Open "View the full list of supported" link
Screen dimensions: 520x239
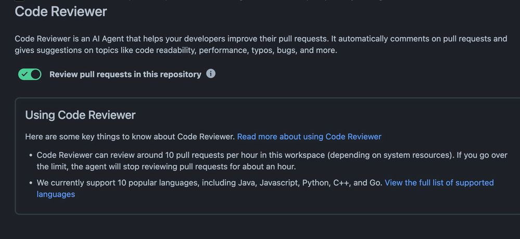pos(439,182)
